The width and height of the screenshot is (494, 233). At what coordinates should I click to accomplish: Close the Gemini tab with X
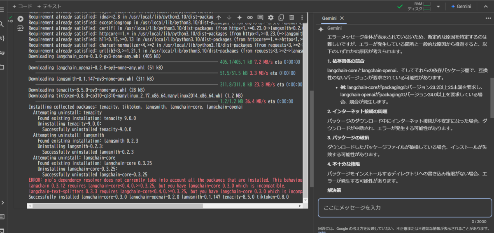pyautogui.click(x=342, y=18)
